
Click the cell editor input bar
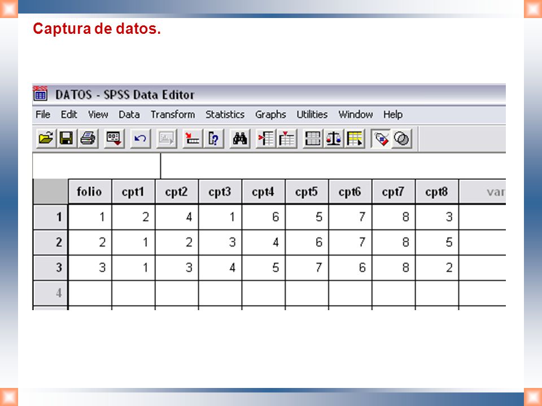tap(333, 166)
